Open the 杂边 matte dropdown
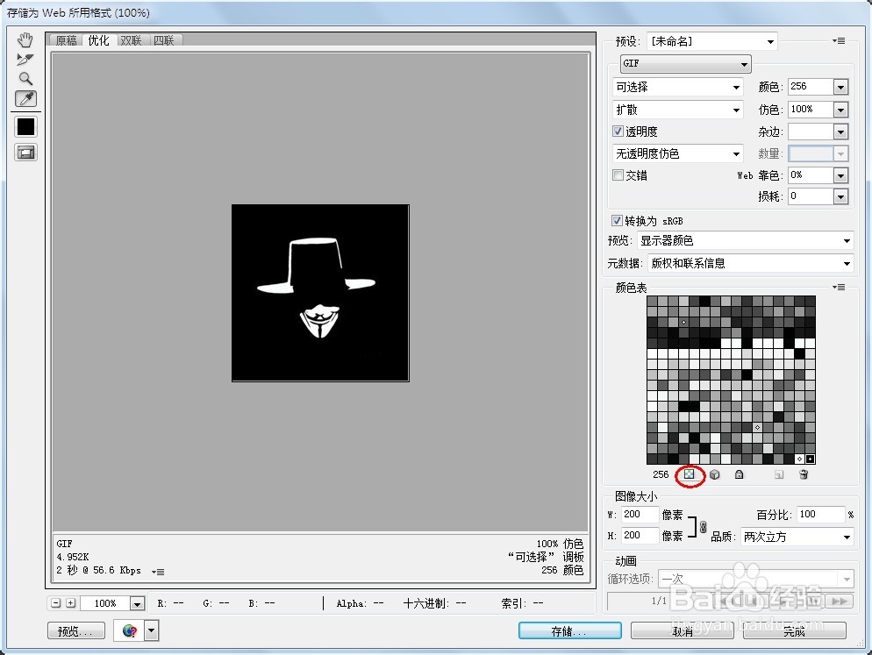 click(840, 132)
